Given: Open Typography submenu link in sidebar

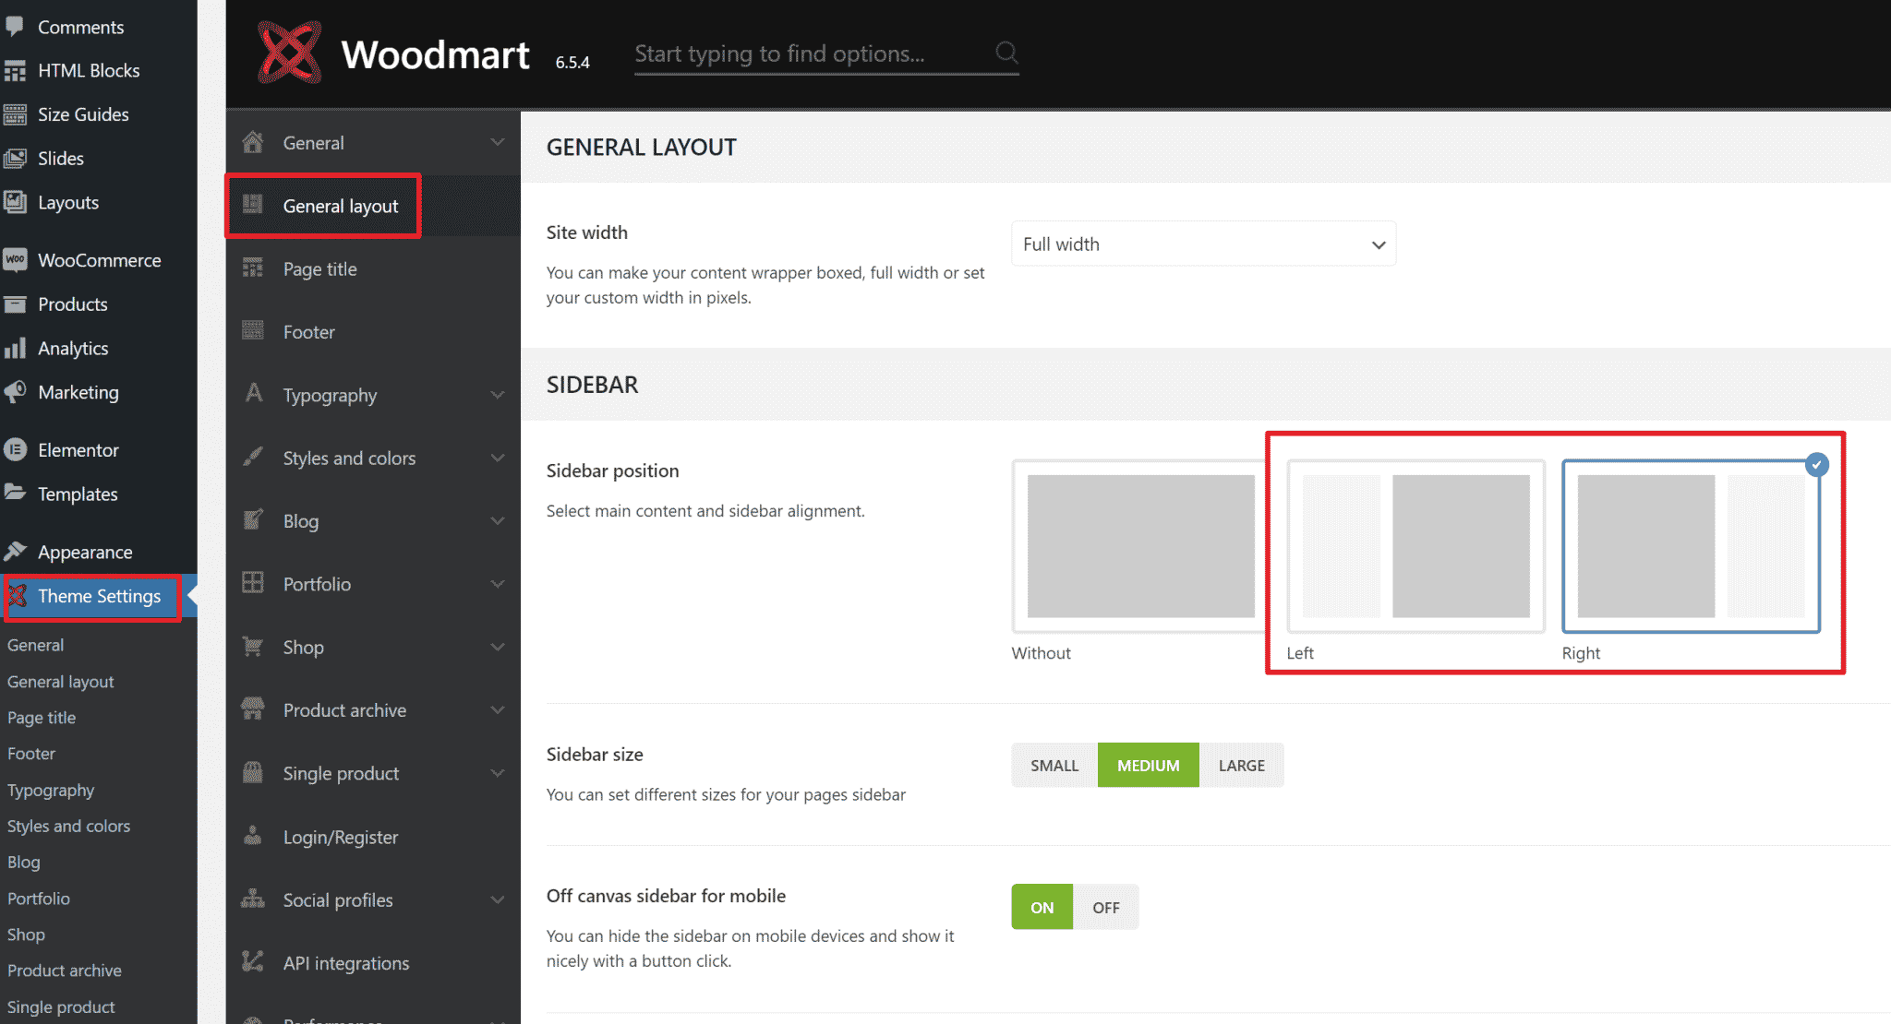Looking at the screenshot, I should point(51,790).
